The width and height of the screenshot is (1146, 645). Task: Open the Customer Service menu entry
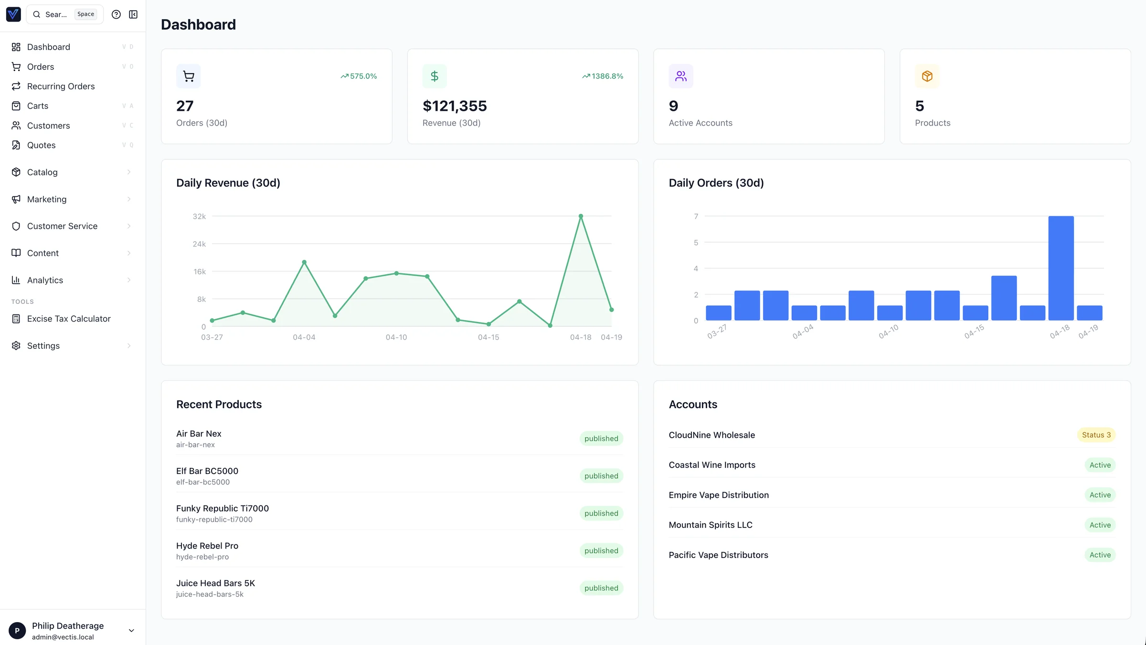pos(62,226)
